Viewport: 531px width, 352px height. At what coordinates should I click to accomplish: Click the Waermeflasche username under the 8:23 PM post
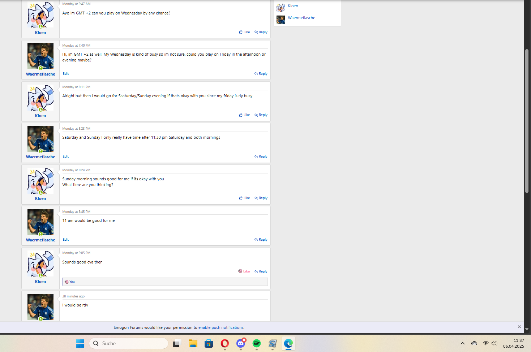[40, 157]
